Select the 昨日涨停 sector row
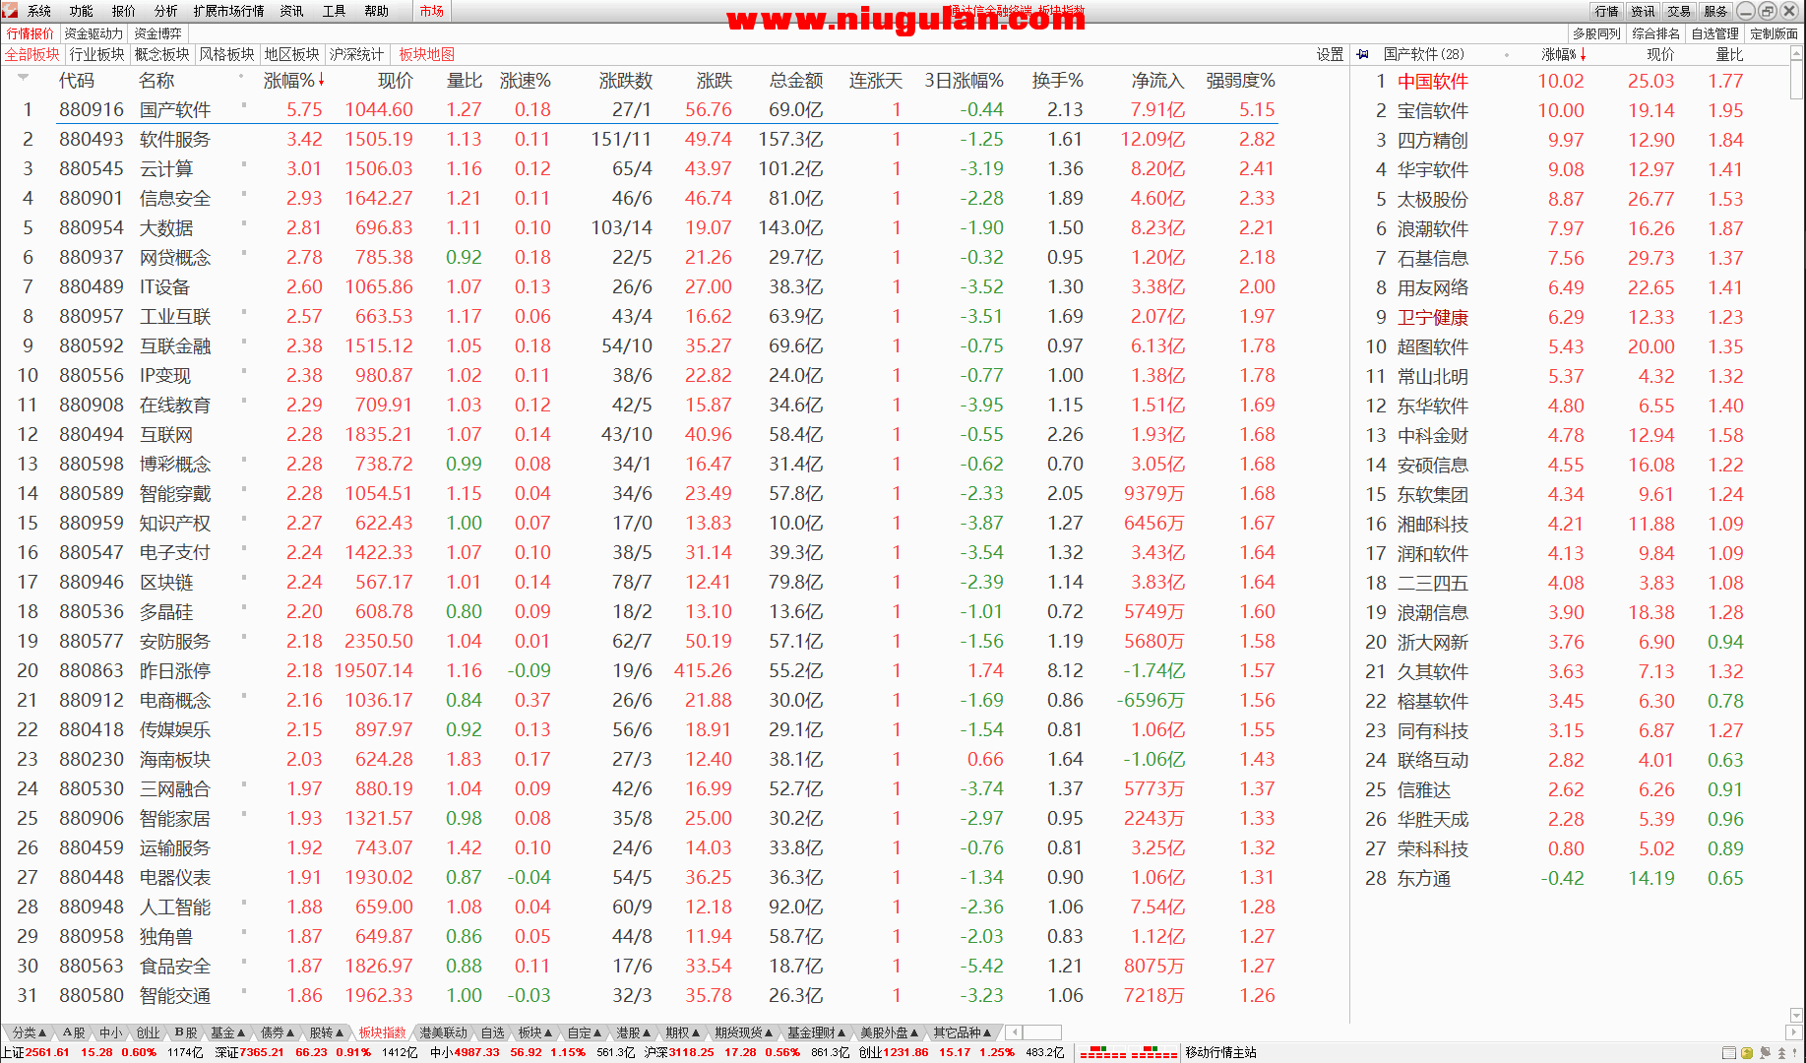Image resolution: width=1806 pixels, height=1063 pixels. click(x=640, y=670)
